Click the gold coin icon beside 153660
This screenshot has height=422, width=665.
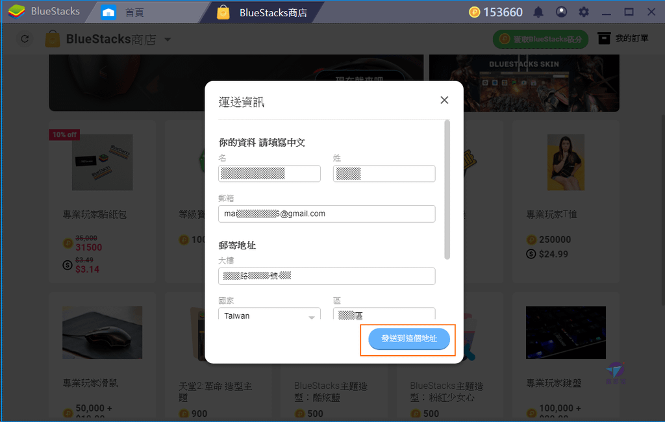tap(474, 12)
